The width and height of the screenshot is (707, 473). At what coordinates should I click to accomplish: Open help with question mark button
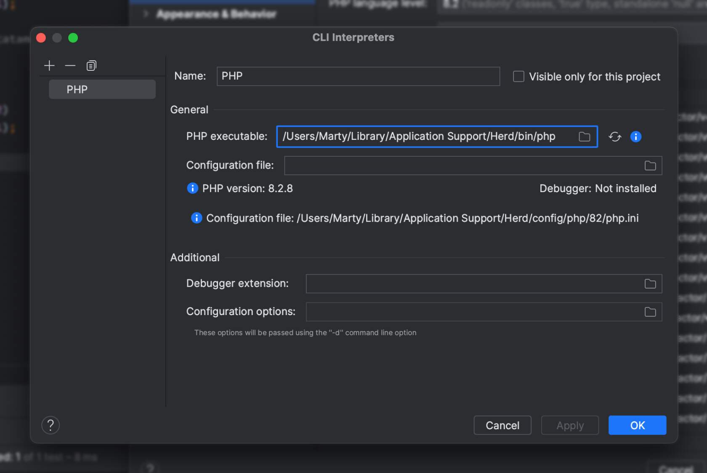[50, 425]
